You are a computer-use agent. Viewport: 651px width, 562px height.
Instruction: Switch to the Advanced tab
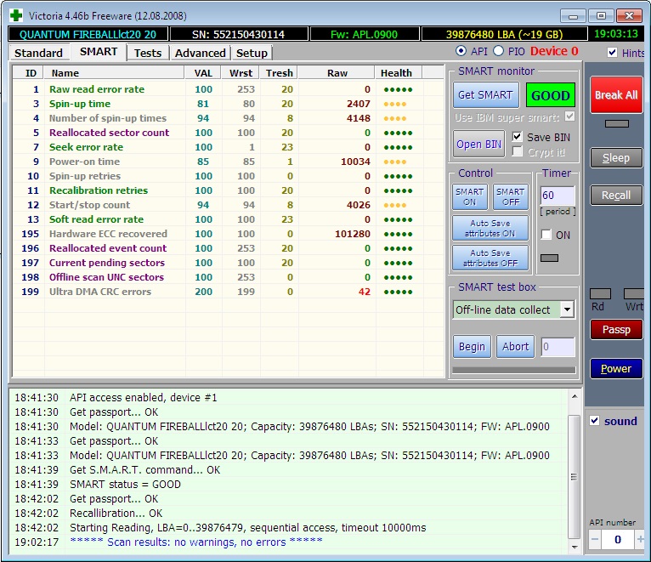200,54
